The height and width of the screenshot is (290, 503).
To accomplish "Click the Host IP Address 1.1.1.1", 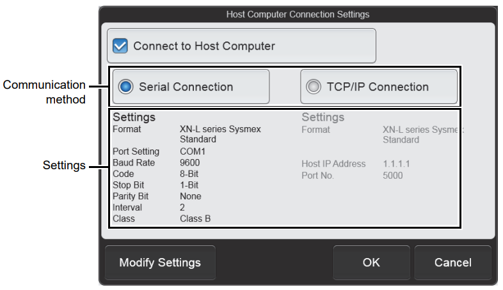I will [396, 164].
